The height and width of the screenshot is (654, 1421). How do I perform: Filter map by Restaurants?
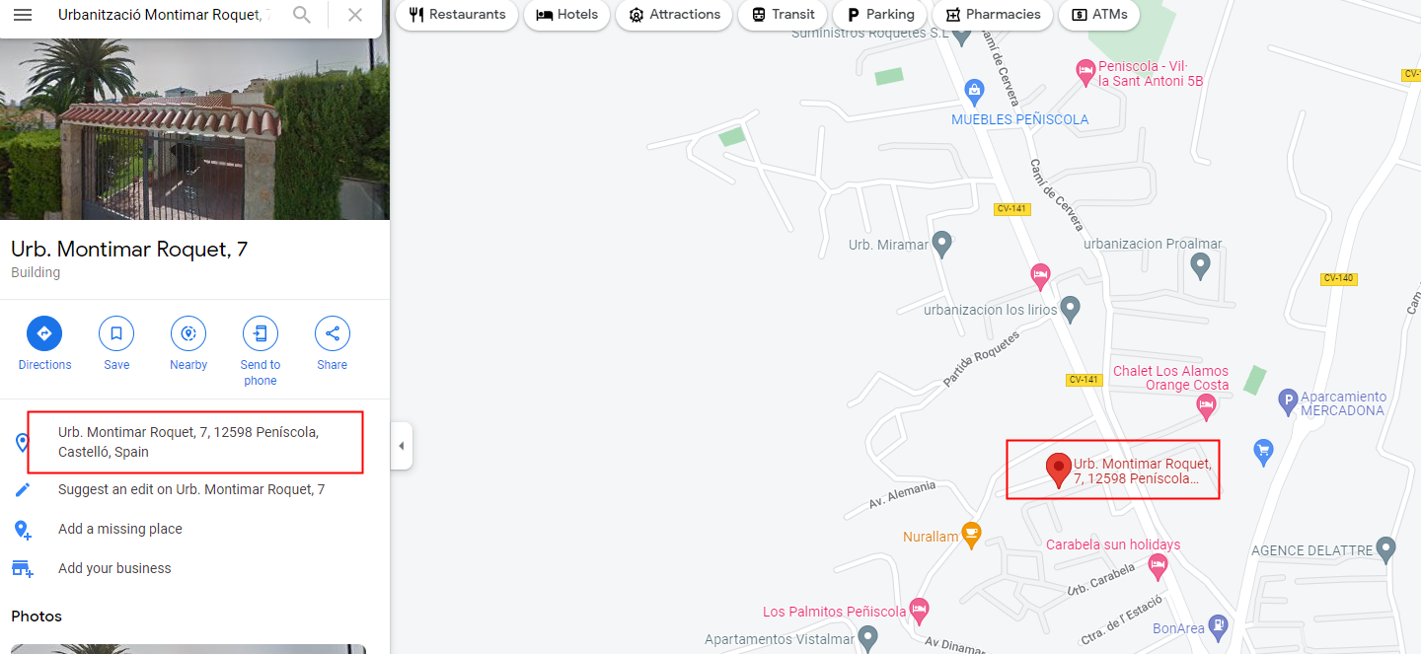point(457,15)
